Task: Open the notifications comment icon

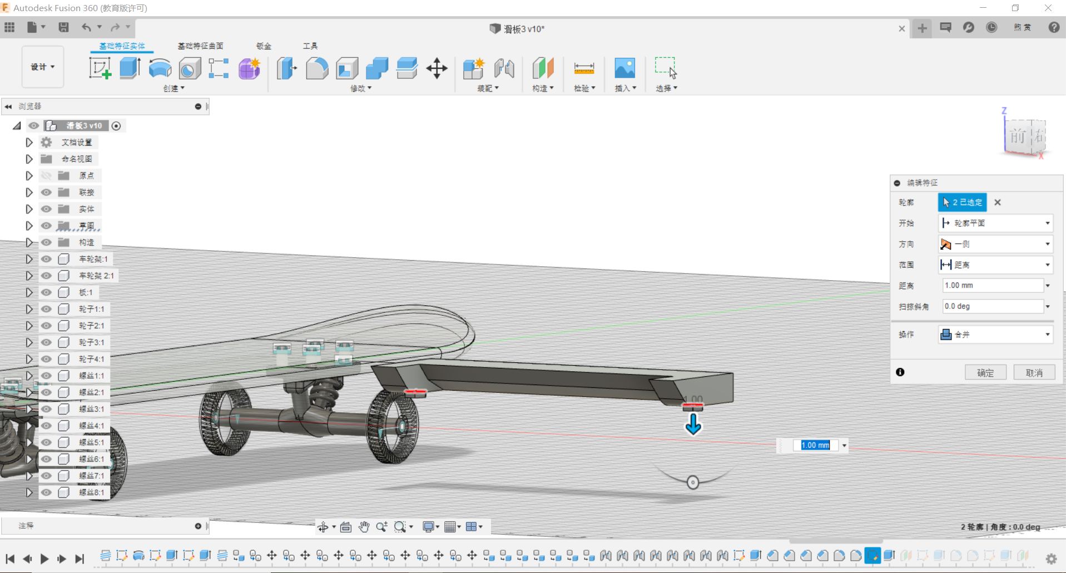Action: pyautogui.click(x=945, y=27)
